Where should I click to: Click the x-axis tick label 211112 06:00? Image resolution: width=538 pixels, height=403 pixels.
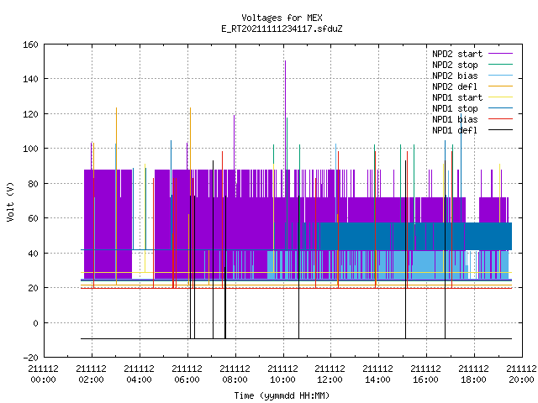187,374
